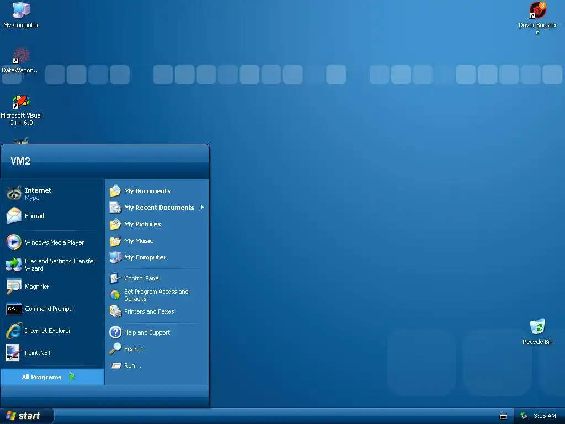
Task: Open Files and Settings Transfer Wizard icon
Action: [14, 264]
